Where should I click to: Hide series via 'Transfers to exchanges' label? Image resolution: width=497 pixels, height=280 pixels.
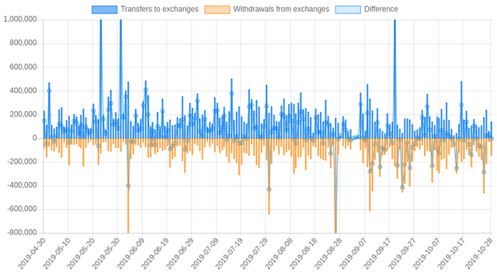point(159,9)
